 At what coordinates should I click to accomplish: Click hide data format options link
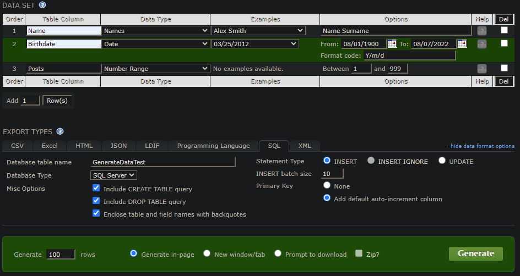point(481,146)
